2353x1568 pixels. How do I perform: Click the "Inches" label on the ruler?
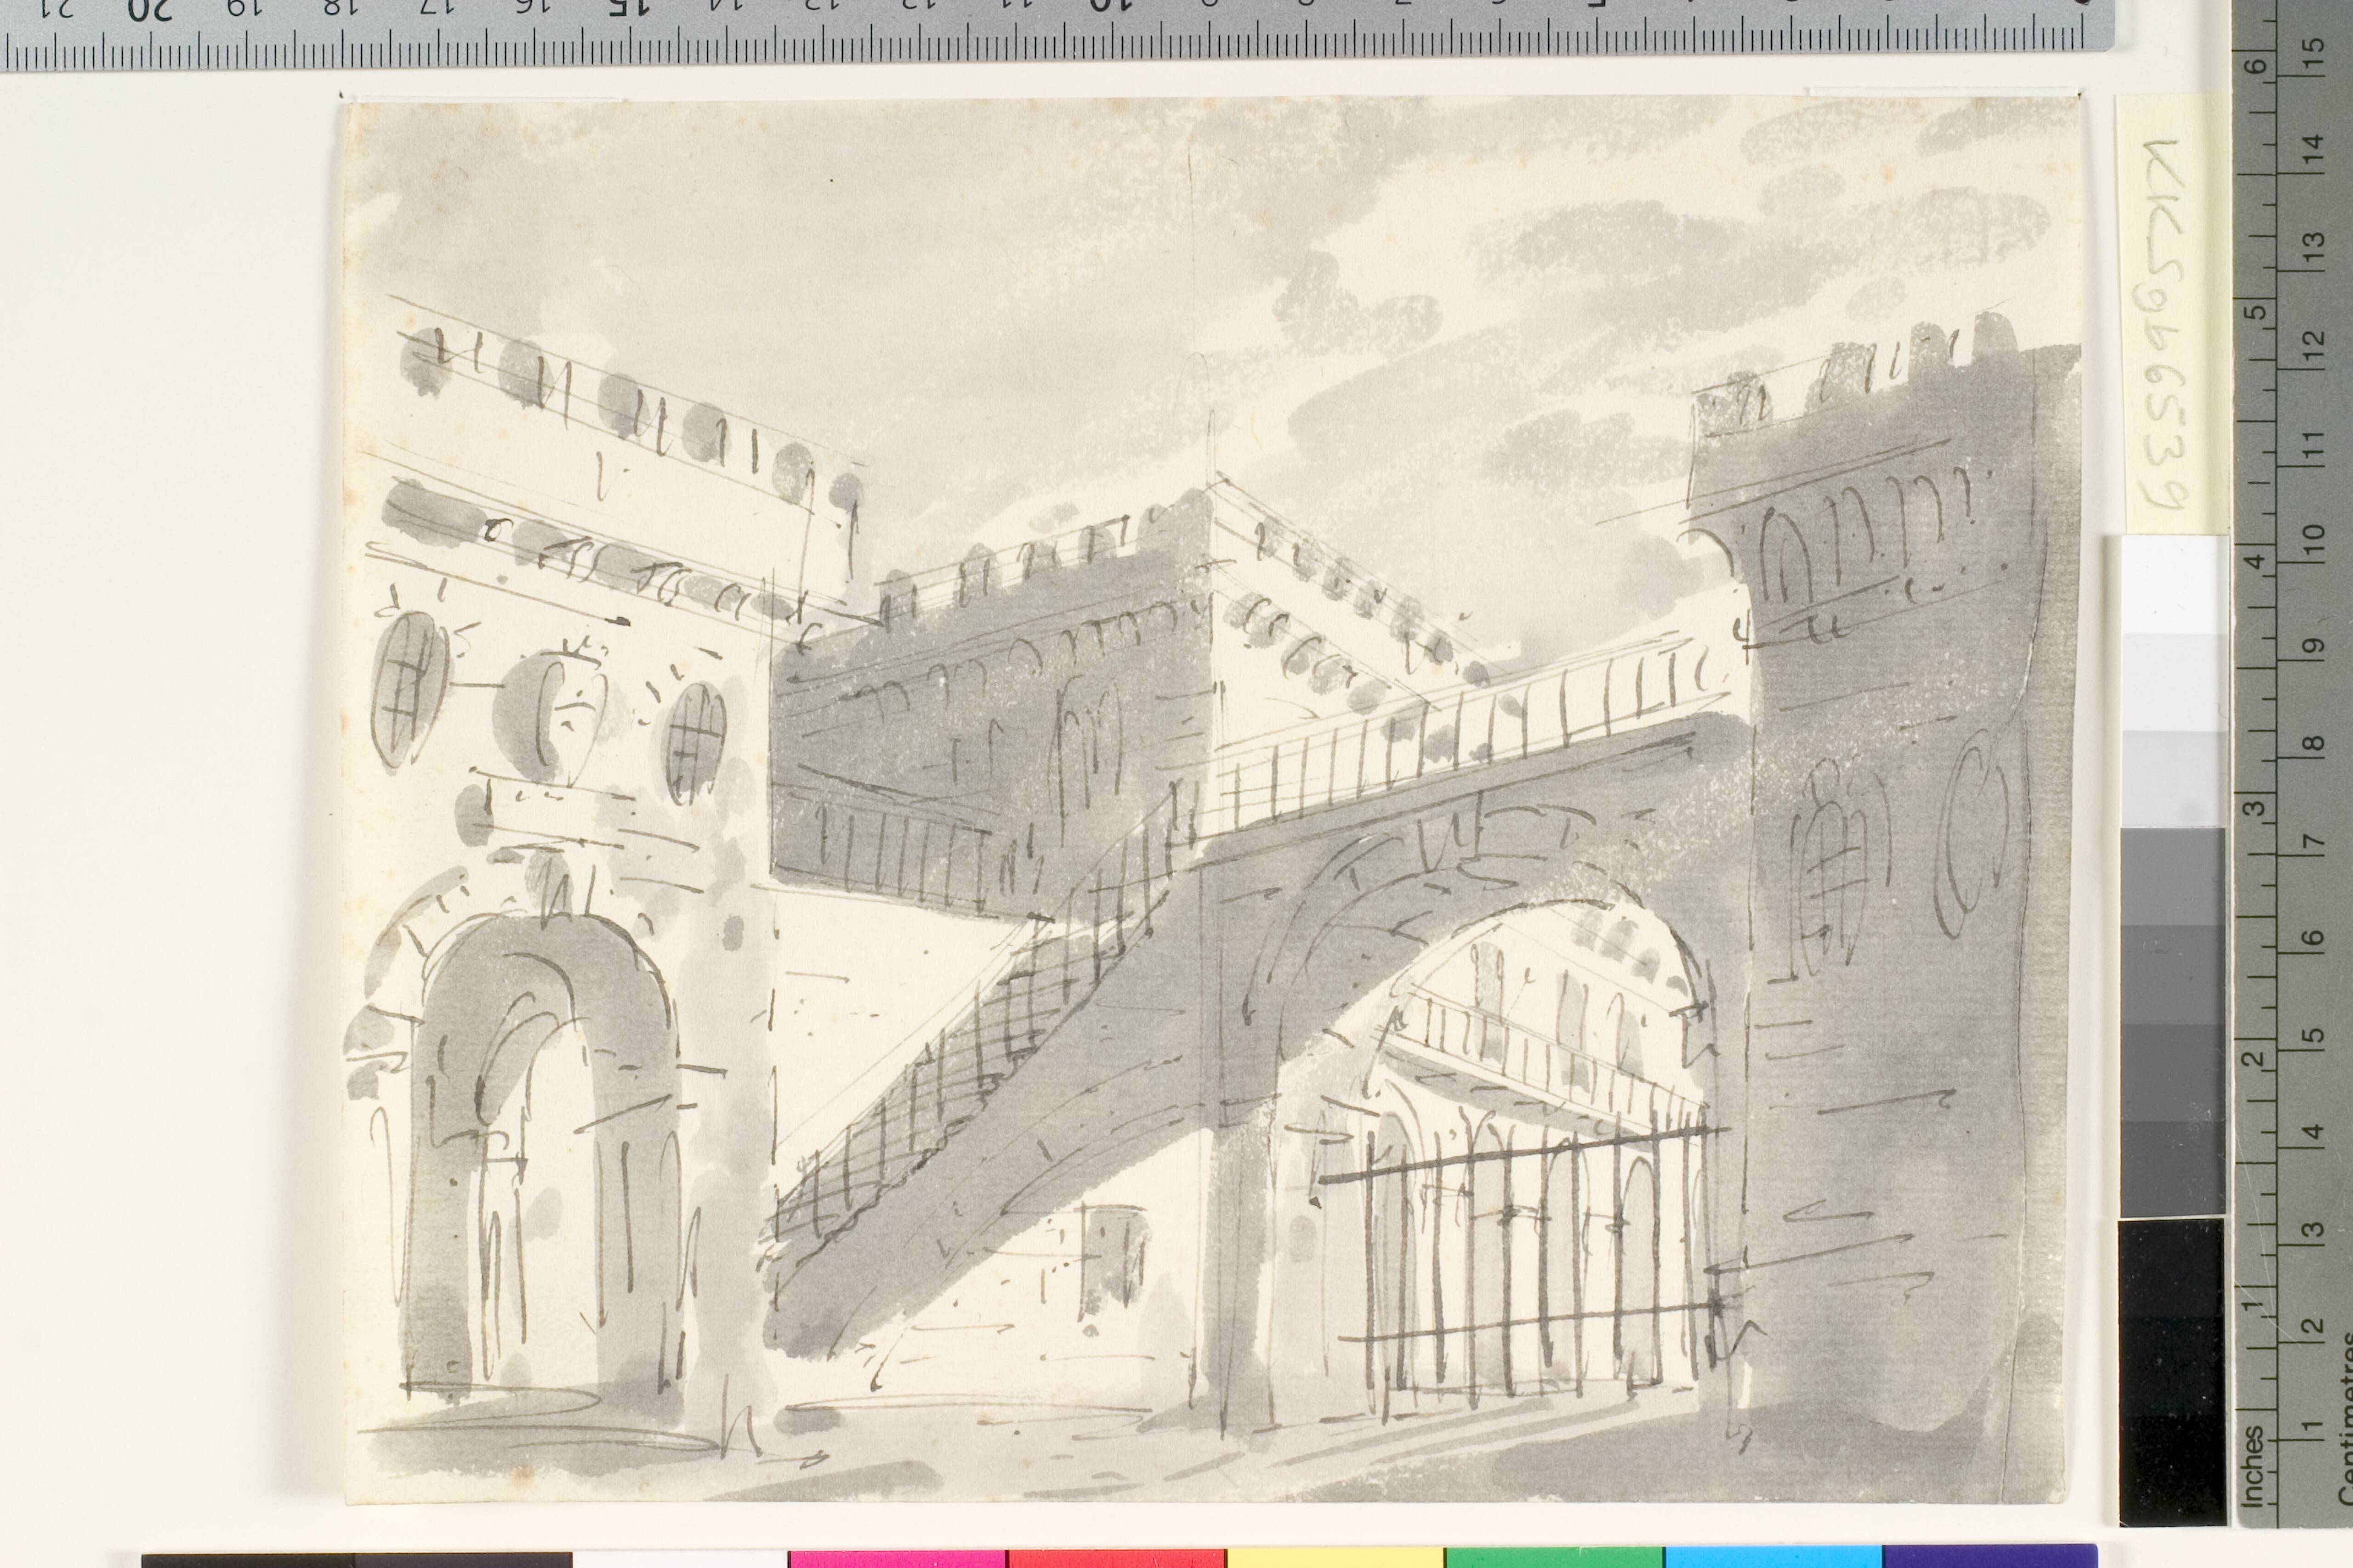(x=2252, y=1466)
